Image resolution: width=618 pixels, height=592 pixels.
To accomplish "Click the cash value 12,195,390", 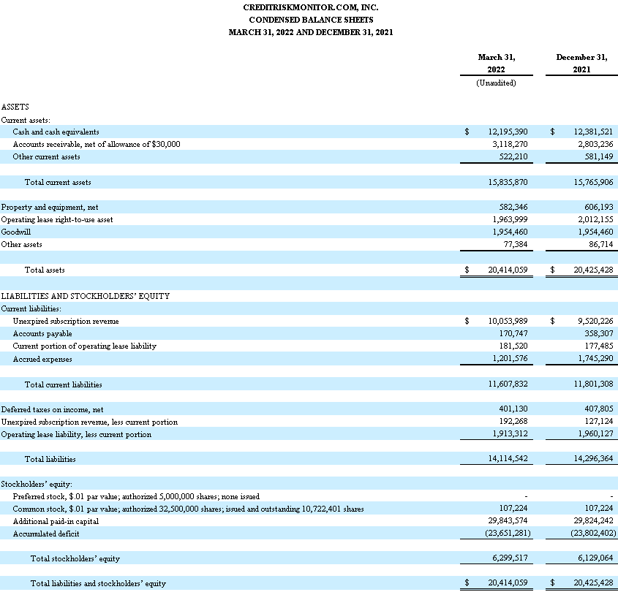I will [x=508, y=132].
